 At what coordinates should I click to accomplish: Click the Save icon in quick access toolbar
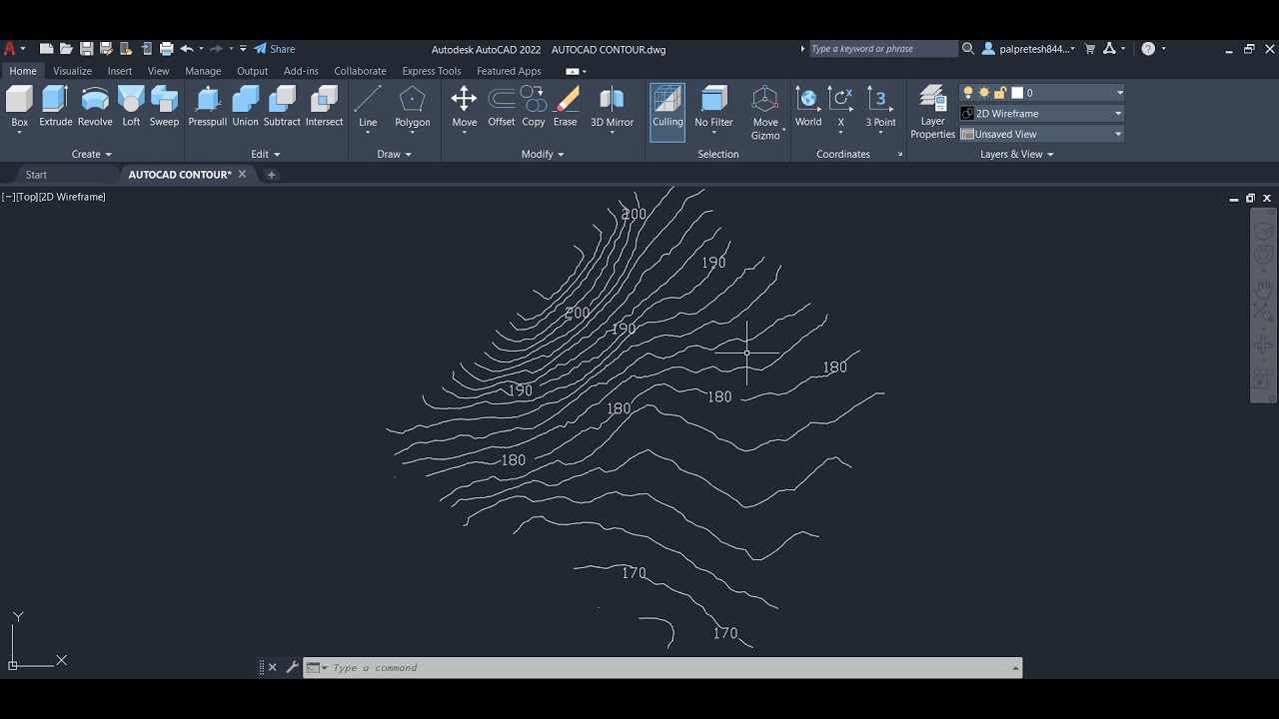point(86,48)
